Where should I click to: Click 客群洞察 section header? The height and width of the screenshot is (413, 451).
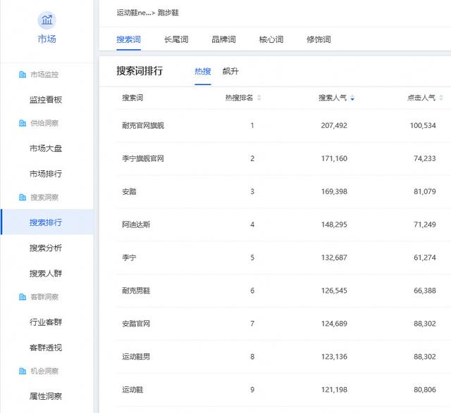coord(44,297)
